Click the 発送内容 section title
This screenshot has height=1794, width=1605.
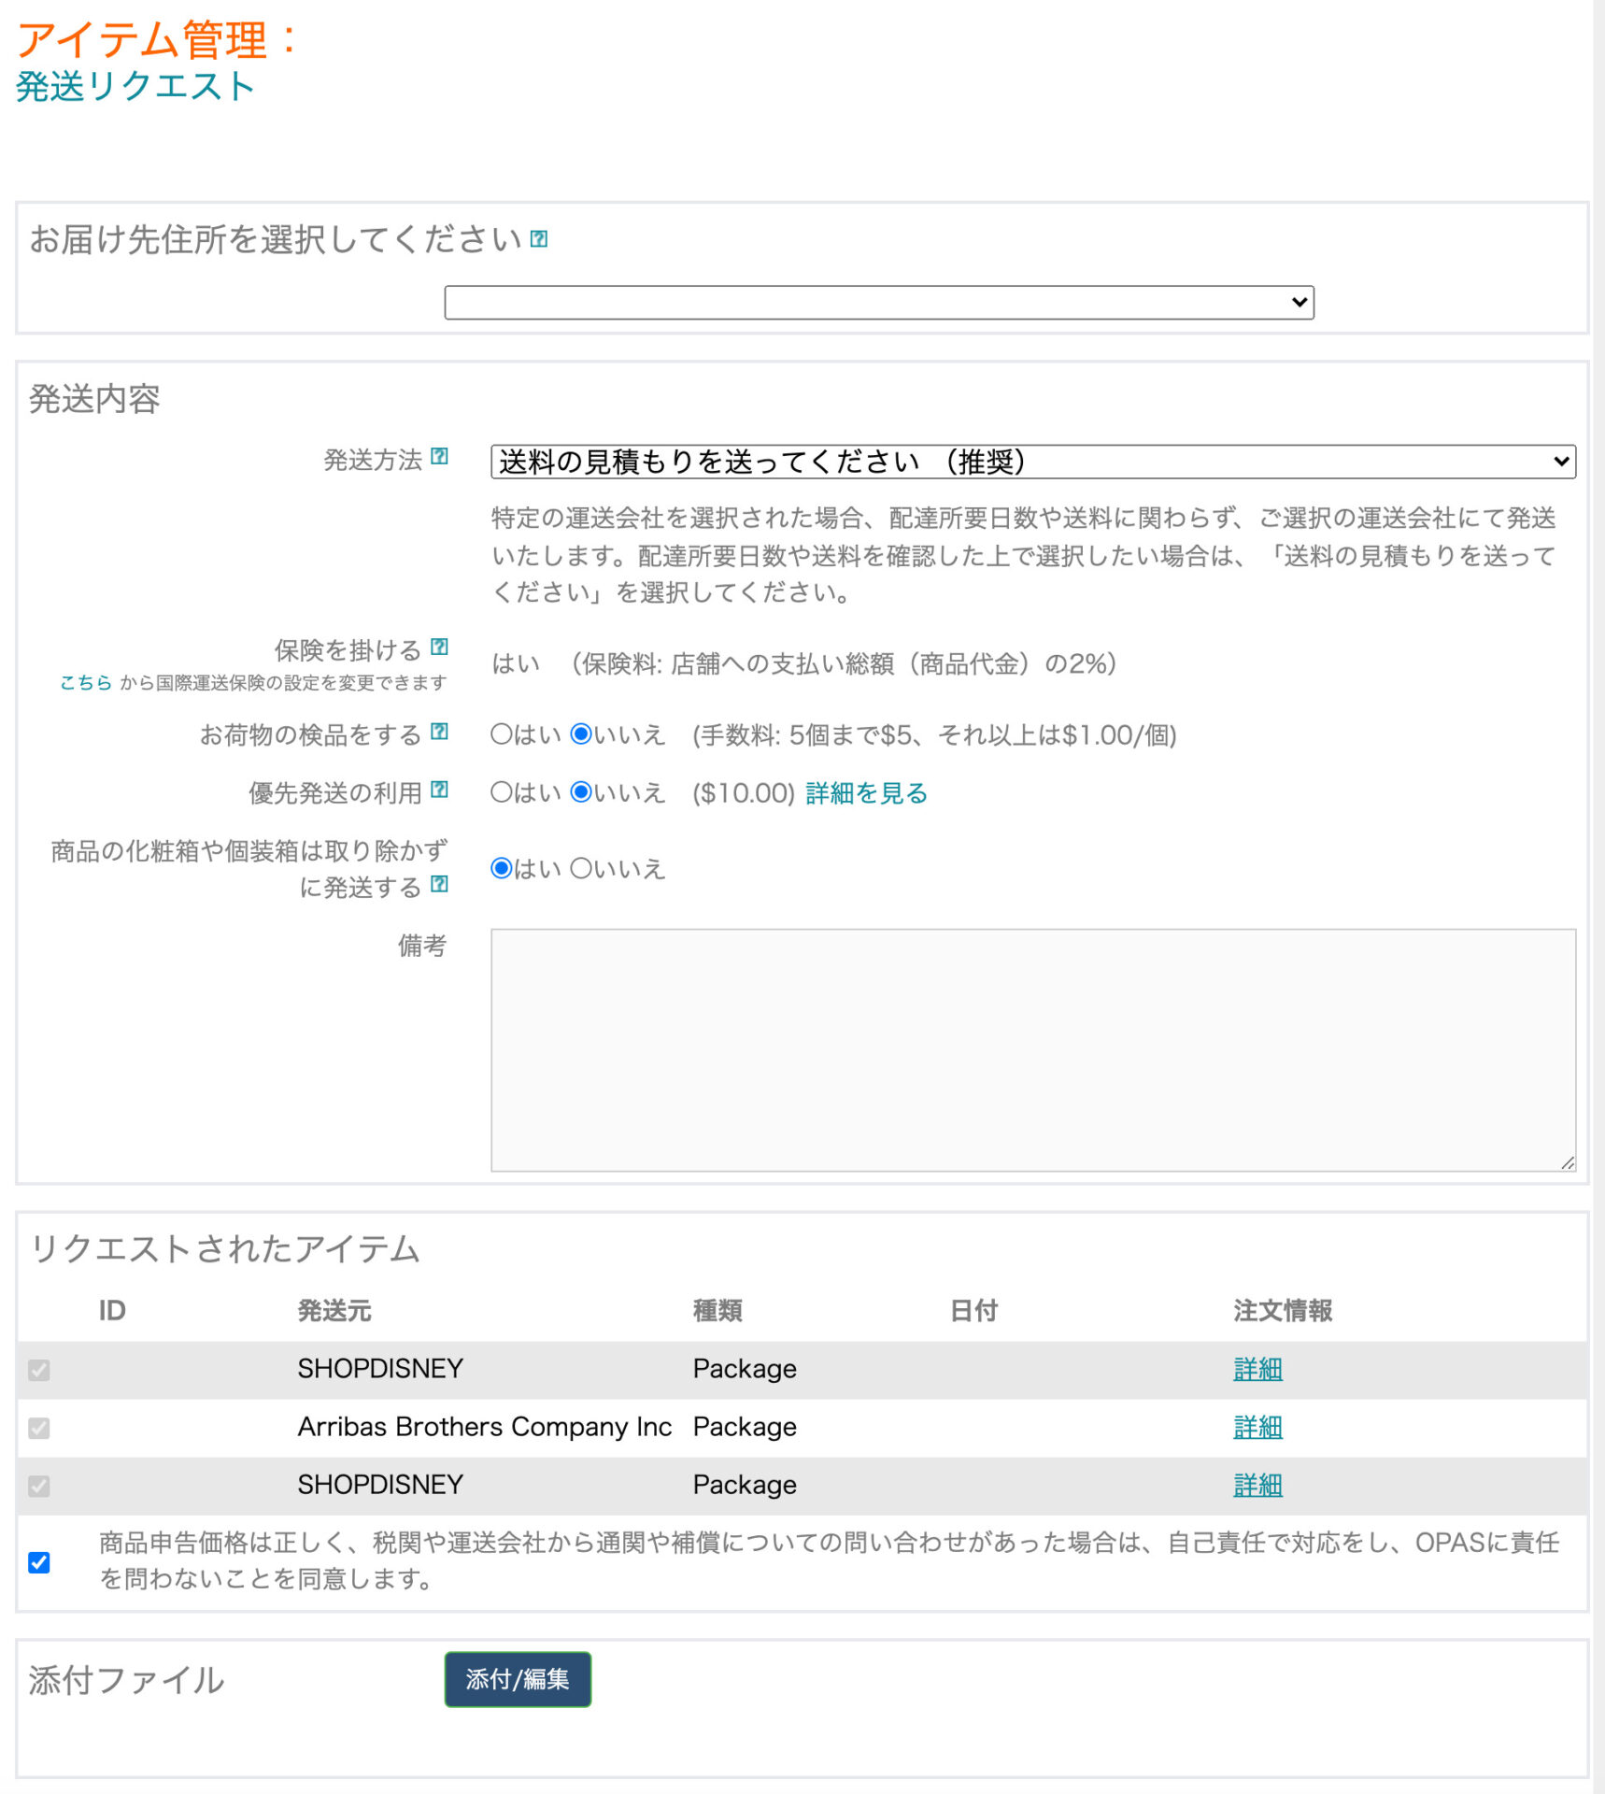(94, 399)
